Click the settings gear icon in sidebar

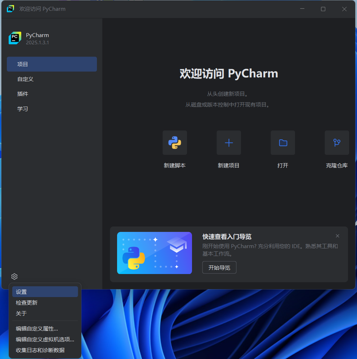14,277
